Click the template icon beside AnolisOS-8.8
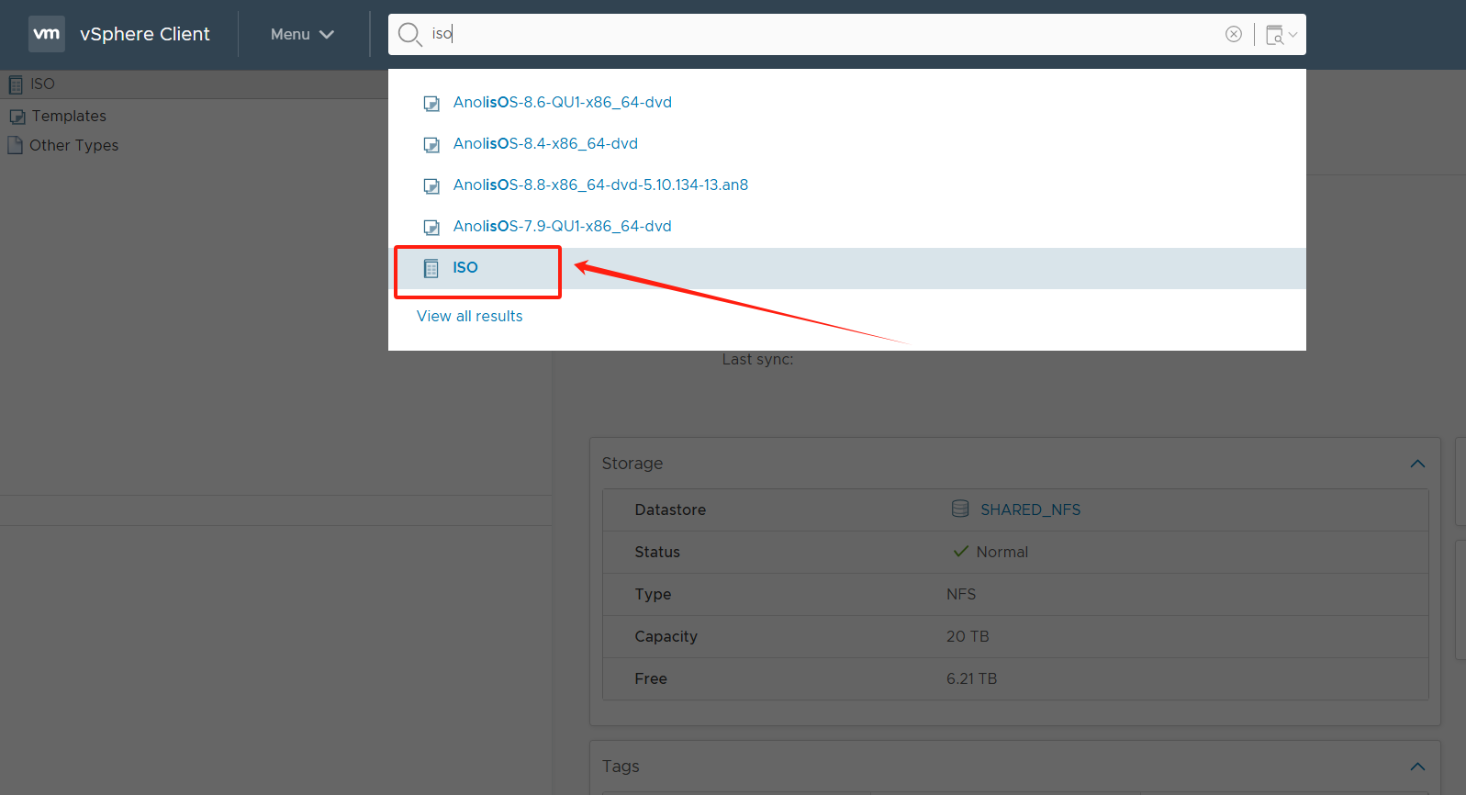1466x795 pixels. pyautogui.click(x=431, y=186)
